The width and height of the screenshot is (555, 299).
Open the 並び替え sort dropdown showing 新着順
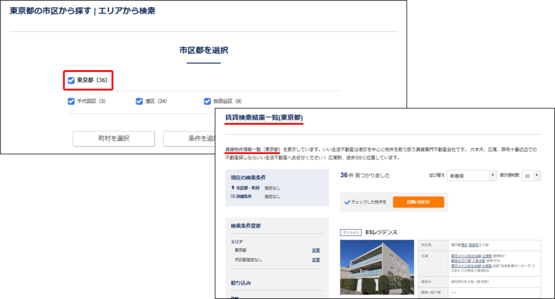point(471,176)
